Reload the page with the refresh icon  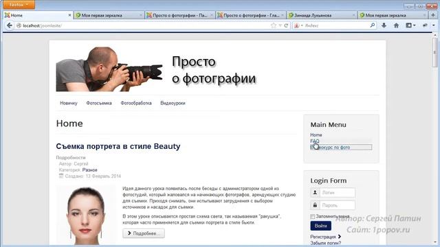[x=286, y=25]
